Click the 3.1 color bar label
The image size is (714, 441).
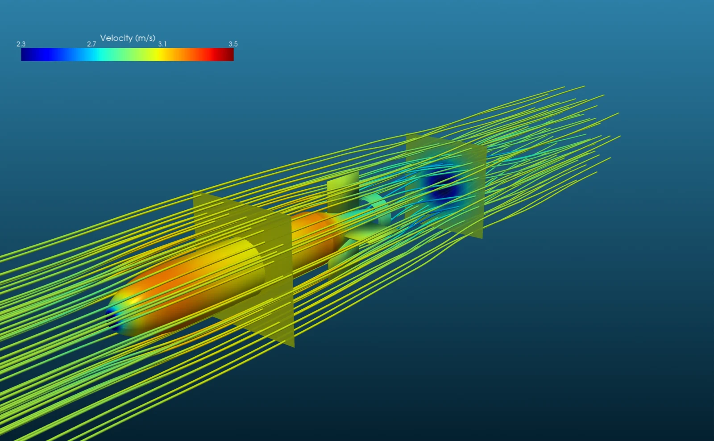pos(162,44)
